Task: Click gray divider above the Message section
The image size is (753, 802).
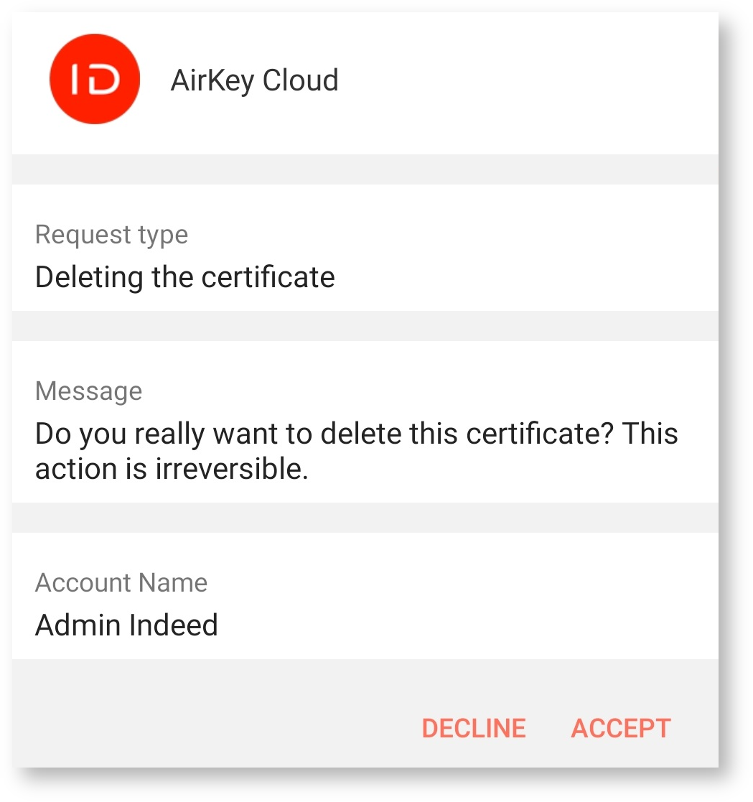Action: (365, 326)
